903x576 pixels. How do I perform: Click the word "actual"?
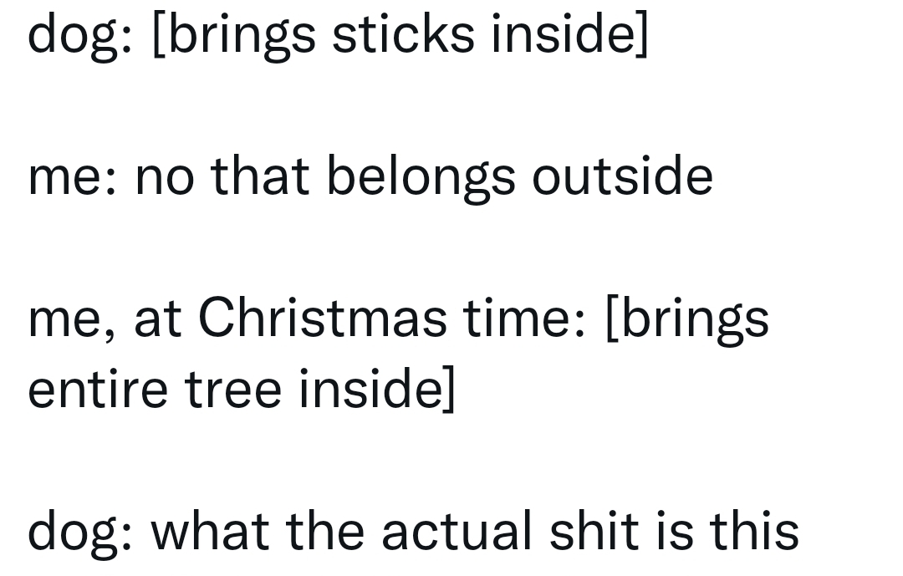457,531
